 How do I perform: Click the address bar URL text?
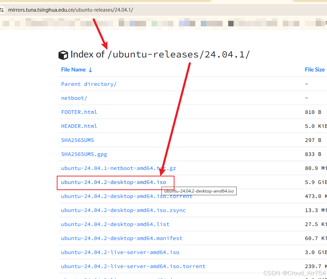pos(70,10)
